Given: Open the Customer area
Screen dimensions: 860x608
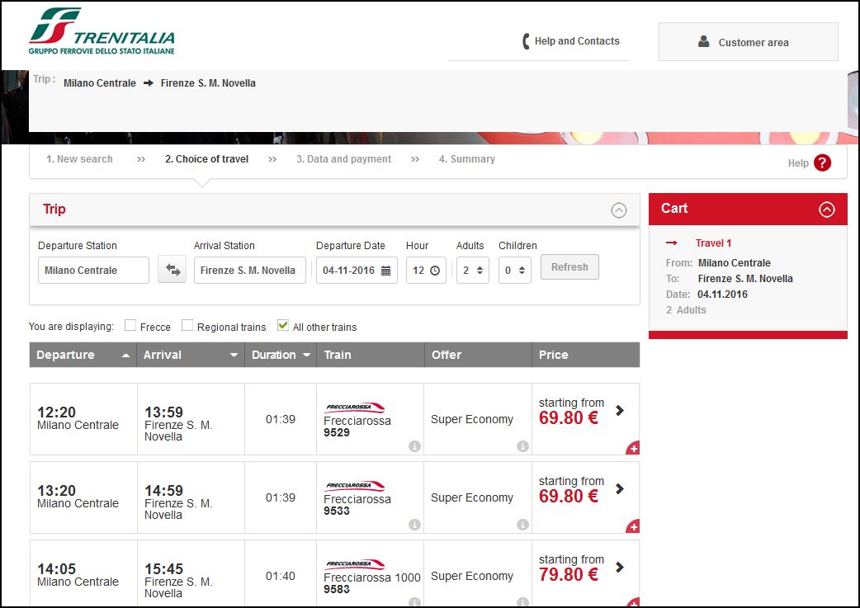Looking at the screenshot, I should [748, 42].
